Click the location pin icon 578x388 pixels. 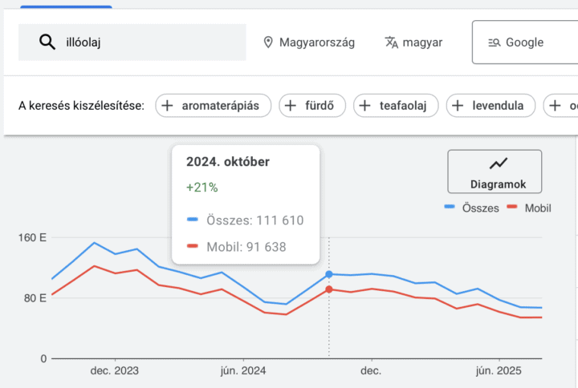pyautogui.click(x=268, y=42)
